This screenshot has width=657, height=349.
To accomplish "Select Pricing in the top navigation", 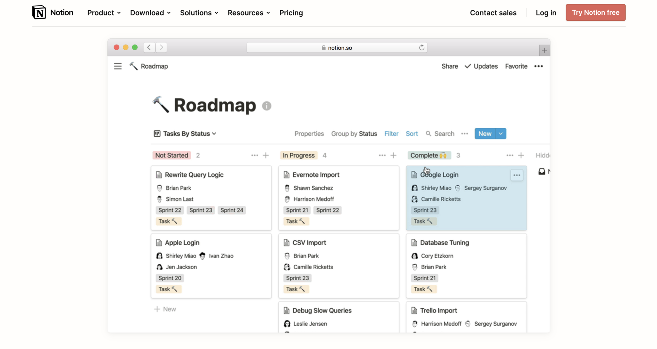I will click(291, 13).
